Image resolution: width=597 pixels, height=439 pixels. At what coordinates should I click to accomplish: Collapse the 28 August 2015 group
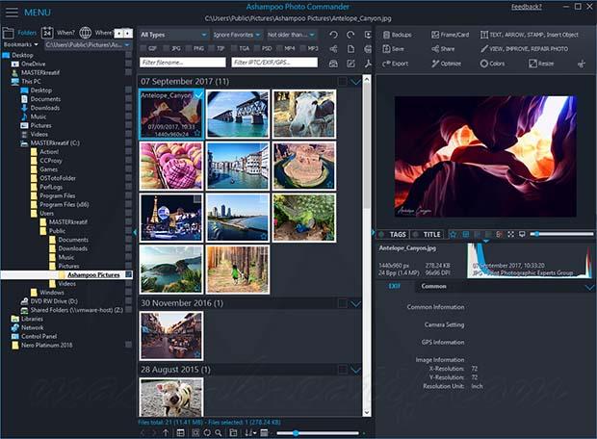click(x=355, y=370)
